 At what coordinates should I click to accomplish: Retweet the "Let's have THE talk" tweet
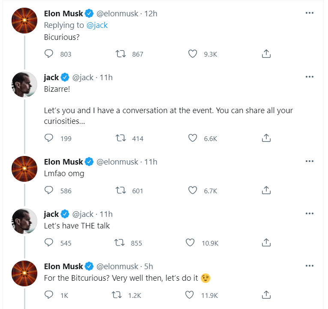pyautogui.click(x=119, y=243)
